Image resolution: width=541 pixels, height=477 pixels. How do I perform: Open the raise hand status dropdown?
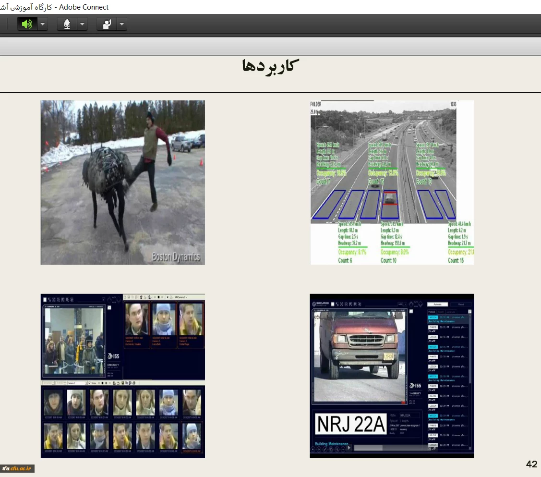tap(121, 24)
